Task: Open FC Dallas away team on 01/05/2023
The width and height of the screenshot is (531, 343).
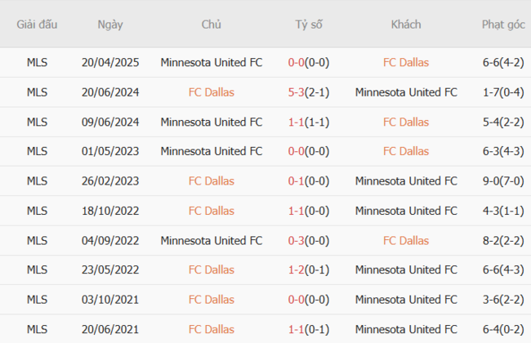Action: [x=405, y=151]
